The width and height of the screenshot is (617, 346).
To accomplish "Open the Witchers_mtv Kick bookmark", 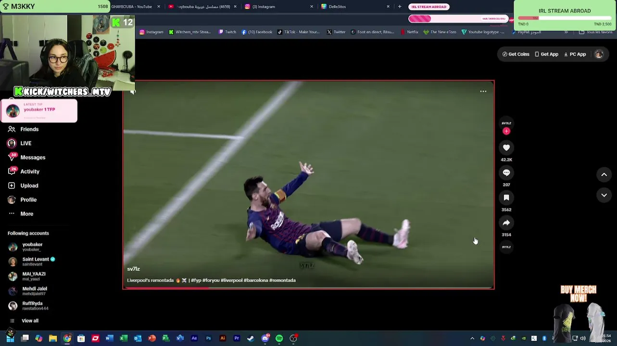I will click(189, 32).
